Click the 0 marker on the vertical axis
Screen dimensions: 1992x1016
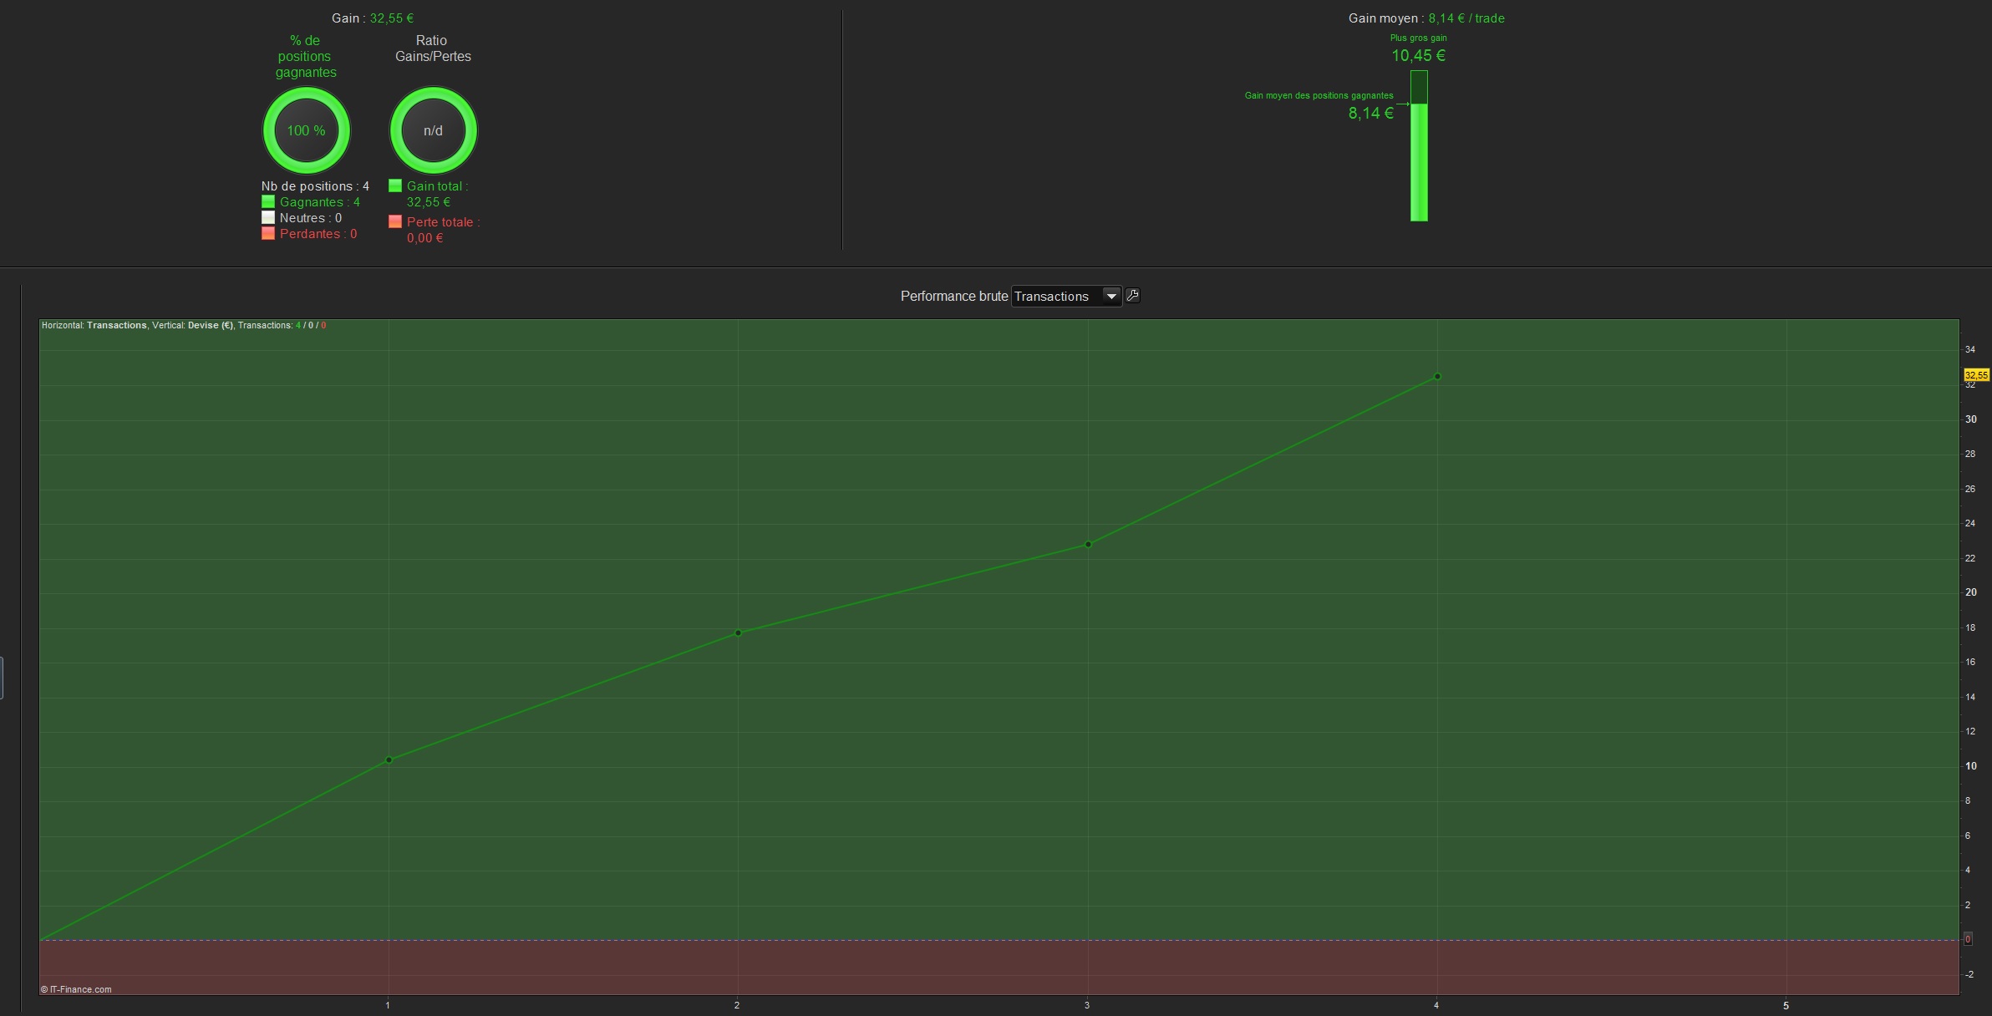(1968, 939)
